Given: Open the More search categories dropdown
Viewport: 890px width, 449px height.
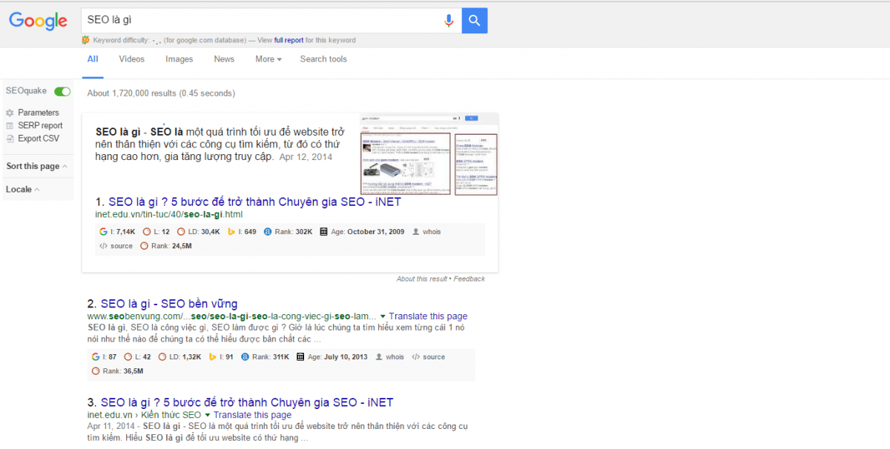Looking at the screenshot, I should click(x=268, y=59).
